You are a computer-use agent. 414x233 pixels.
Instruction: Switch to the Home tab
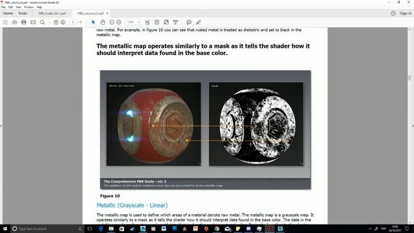coord(8,13)
